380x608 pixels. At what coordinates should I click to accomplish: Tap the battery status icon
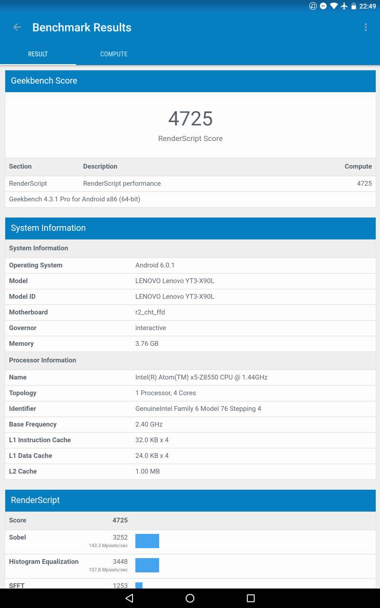353,6
